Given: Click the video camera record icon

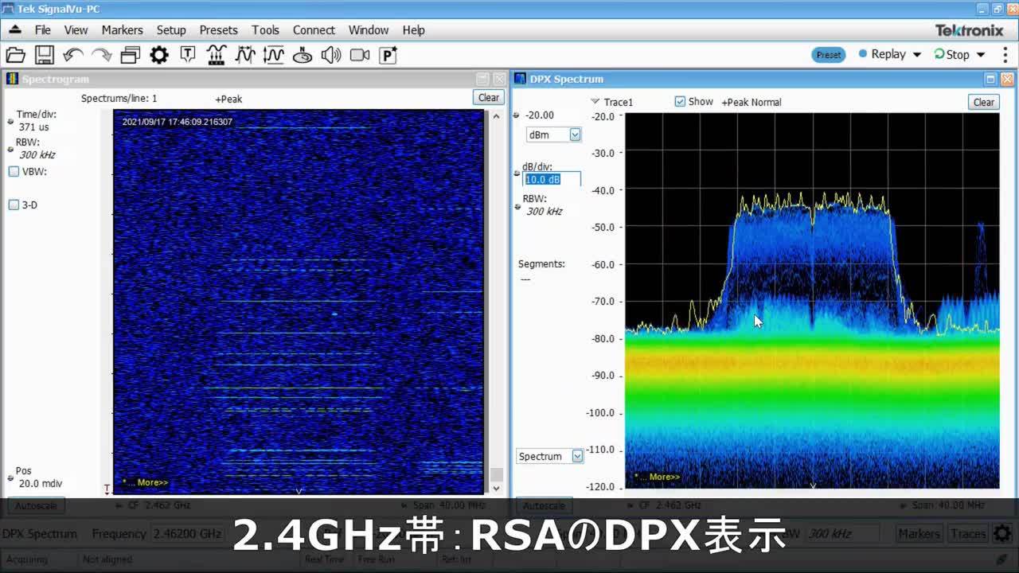Looking at the screenshot, I should (x=360, y=55).
